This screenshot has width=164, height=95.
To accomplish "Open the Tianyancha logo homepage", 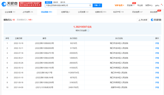I will click(x=10, y=4).
